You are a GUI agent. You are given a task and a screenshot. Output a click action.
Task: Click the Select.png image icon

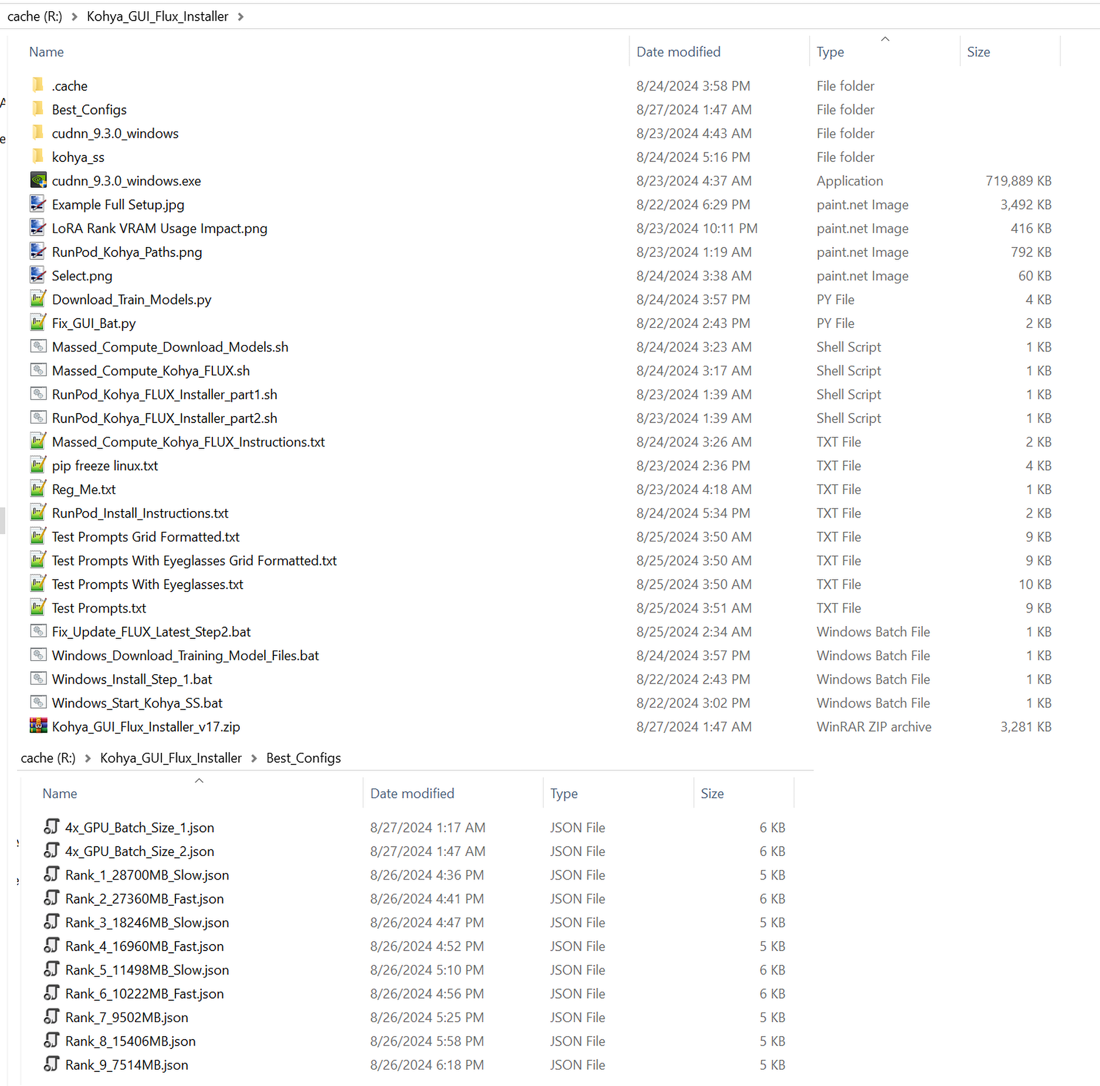point(38,275)
